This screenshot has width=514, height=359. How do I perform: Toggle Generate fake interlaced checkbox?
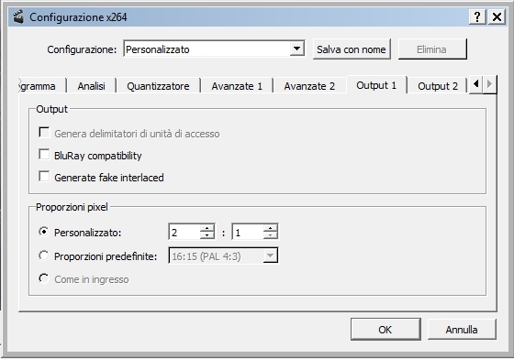click(x=44, y=176)
